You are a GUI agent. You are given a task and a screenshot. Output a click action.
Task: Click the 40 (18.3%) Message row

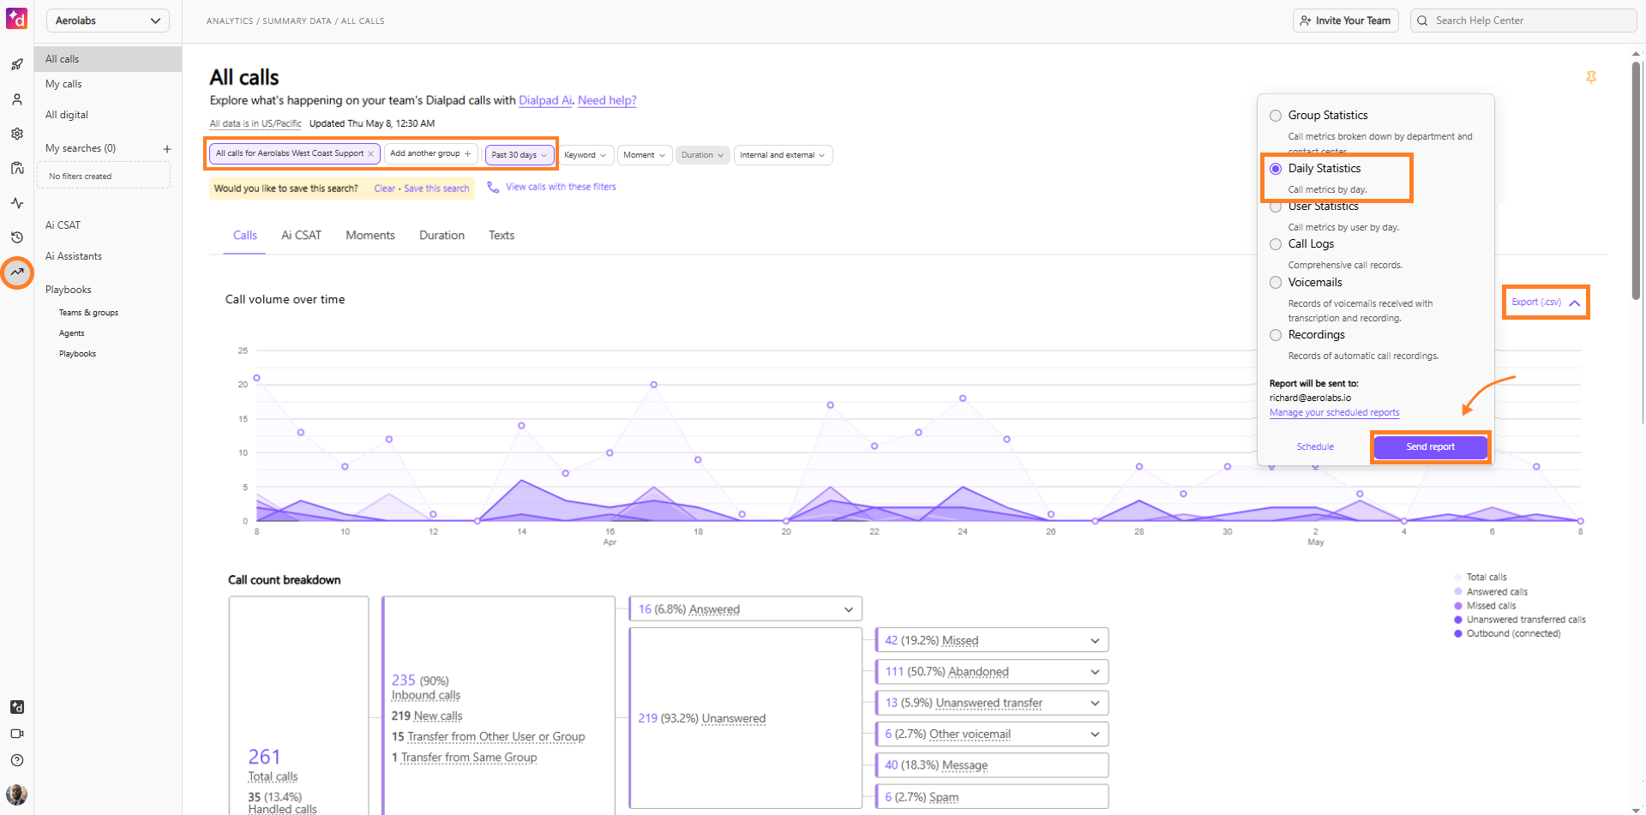tap(992, 765)
